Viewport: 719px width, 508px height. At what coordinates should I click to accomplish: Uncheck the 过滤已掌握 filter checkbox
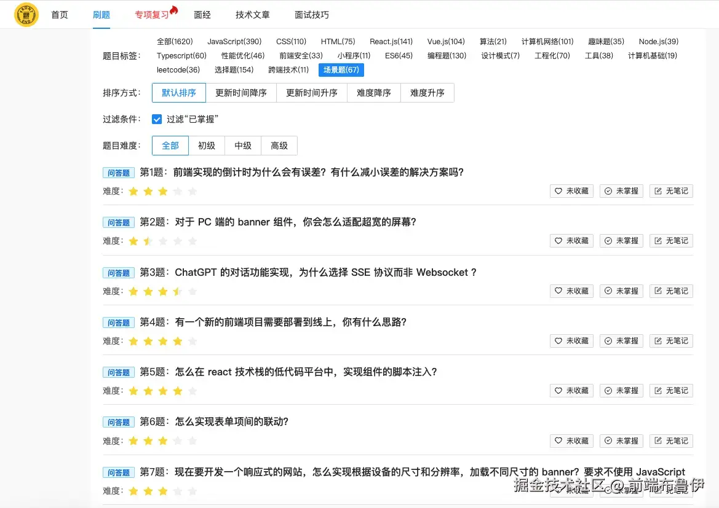click(x=157, y=119)
